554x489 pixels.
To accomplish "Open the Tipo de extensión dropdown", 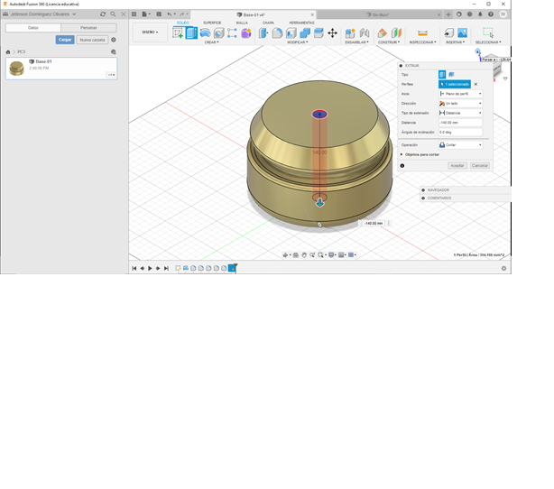I will 460,113.
